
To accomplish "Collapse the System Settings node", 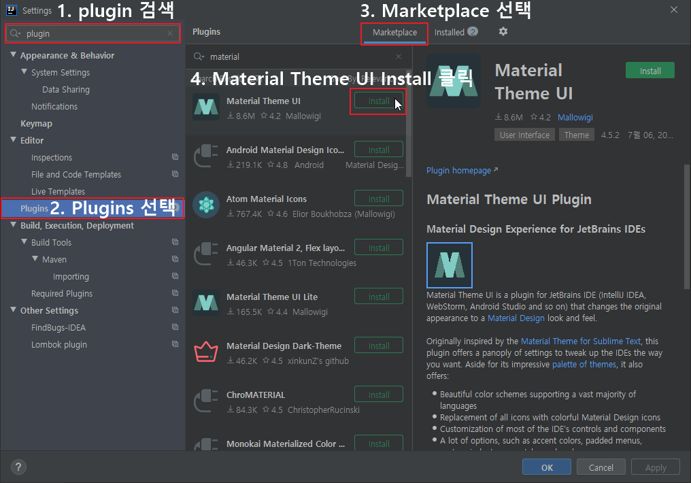I will [24, 71].
